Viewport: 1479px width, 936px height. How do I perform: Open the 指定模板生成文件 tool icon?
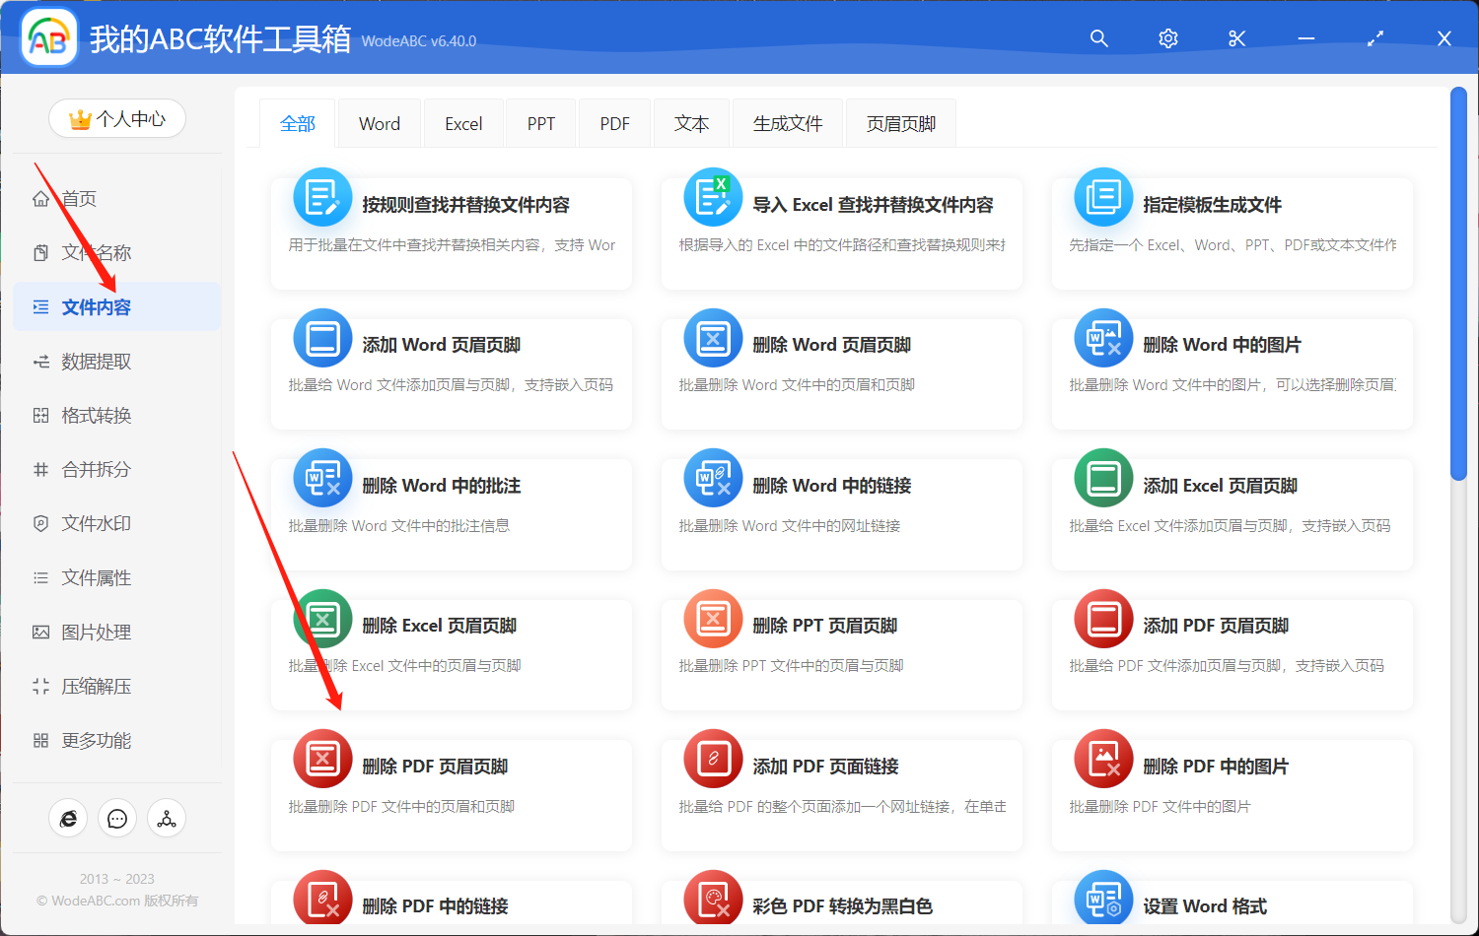[x=1103, y=196]
